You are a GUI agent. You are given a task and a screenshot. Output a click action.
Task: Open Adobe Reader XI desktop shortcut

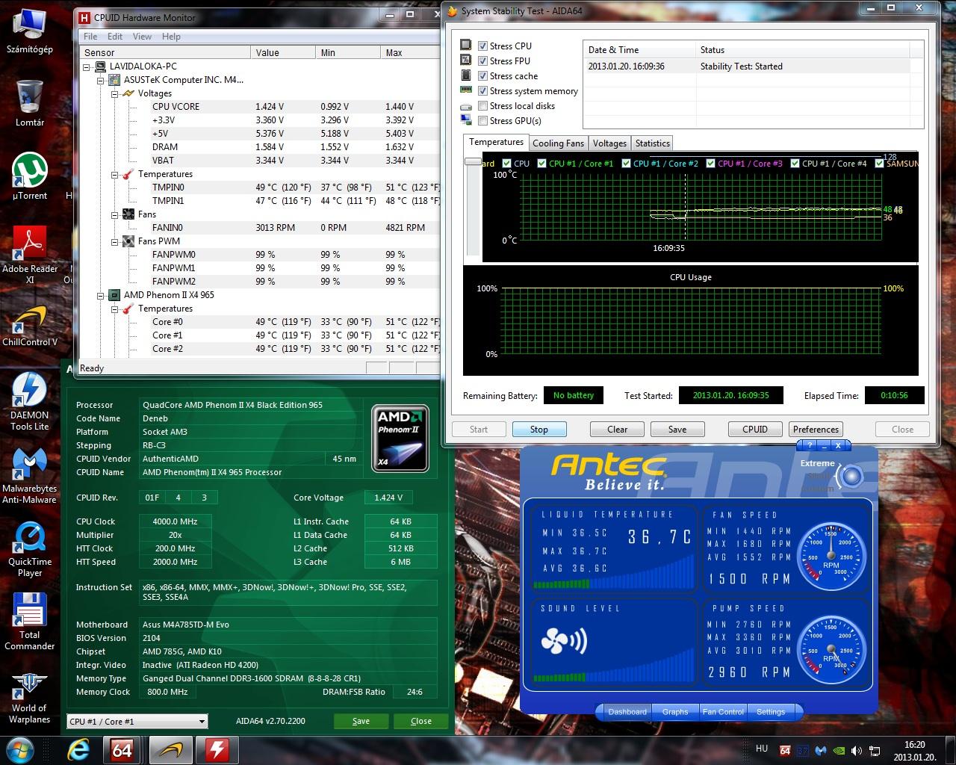[30, 254]
